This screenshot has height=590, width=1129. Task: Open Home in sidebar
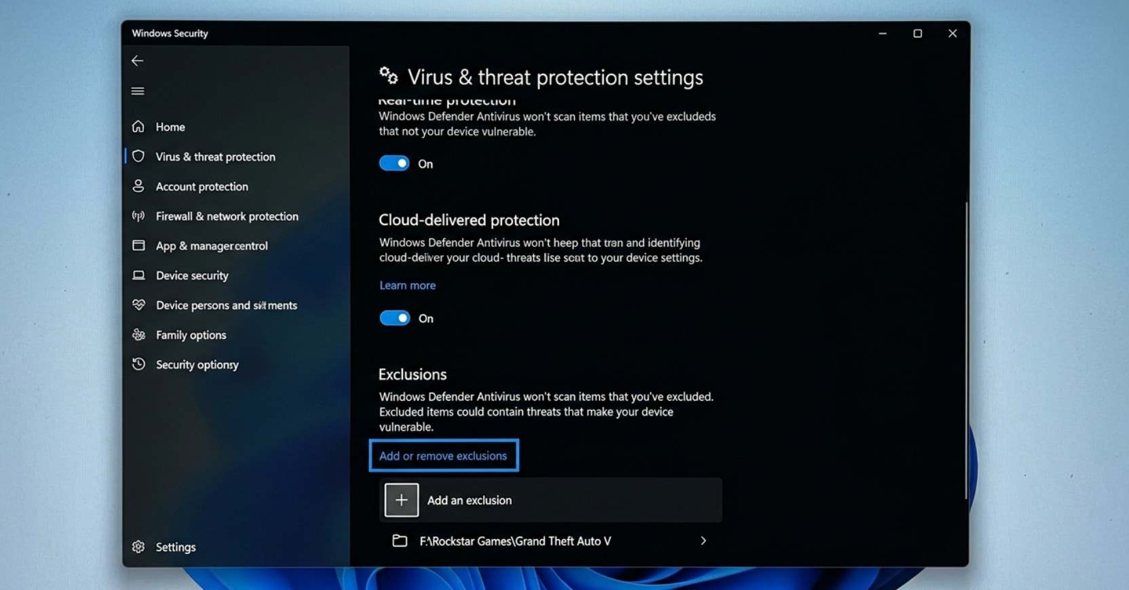pyautogui.click(x=170, y=127)
